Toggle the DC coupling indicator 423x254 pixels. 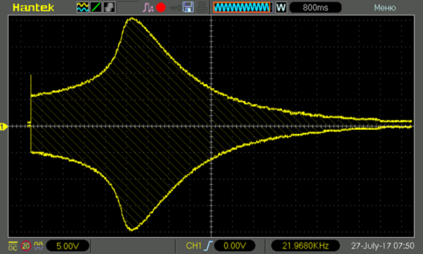coord(13,246)
